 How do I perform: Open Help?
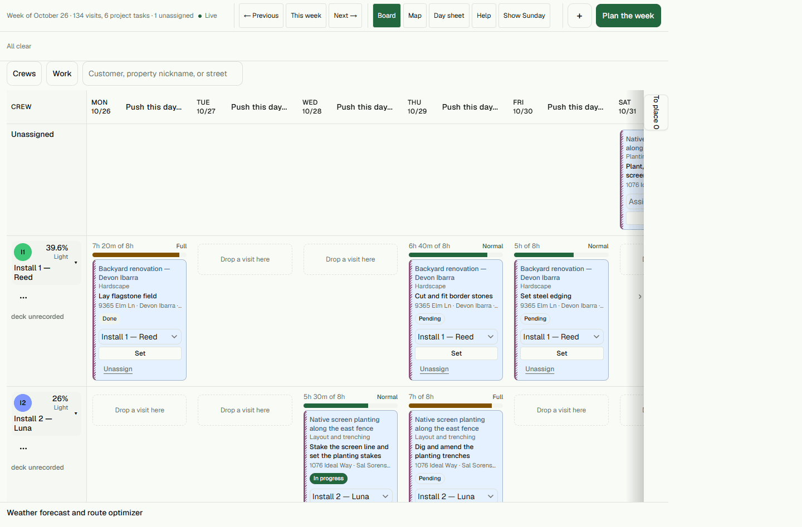484,16
